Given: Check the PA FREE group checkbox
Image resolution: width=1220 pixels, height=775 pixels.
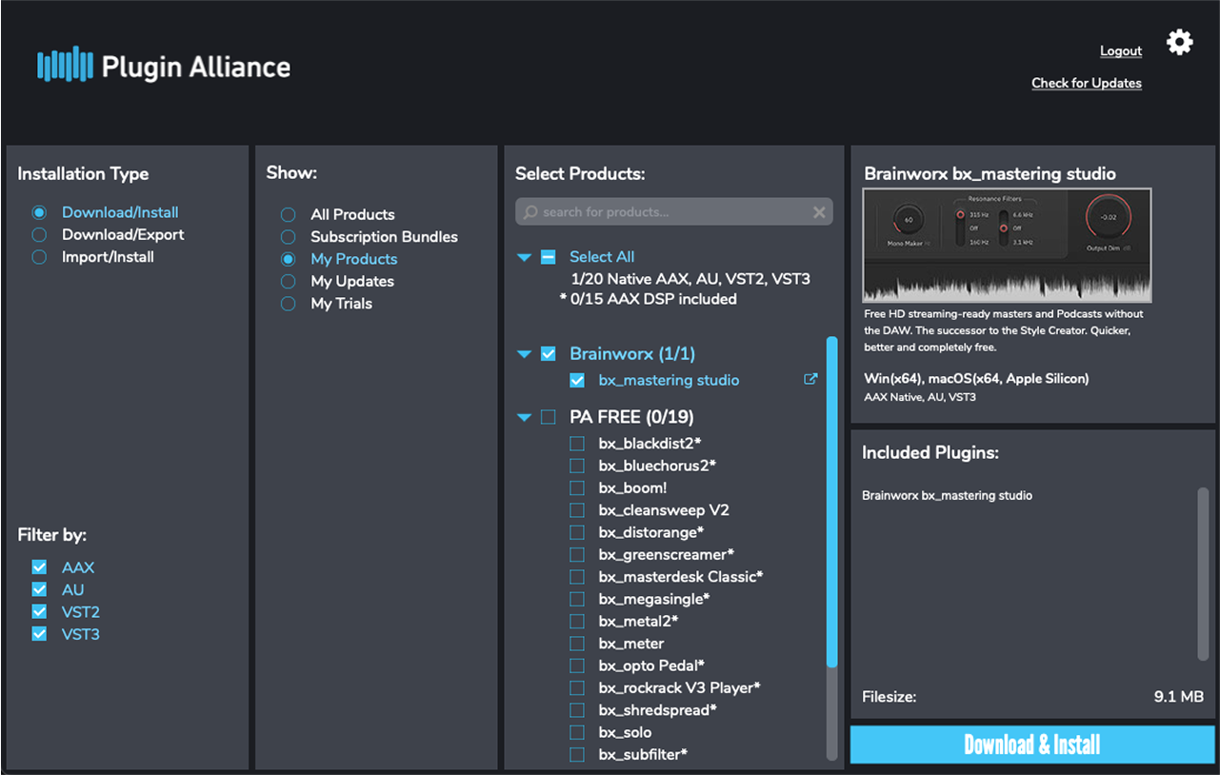Looking at the screenshot, I should pos(549,417).
